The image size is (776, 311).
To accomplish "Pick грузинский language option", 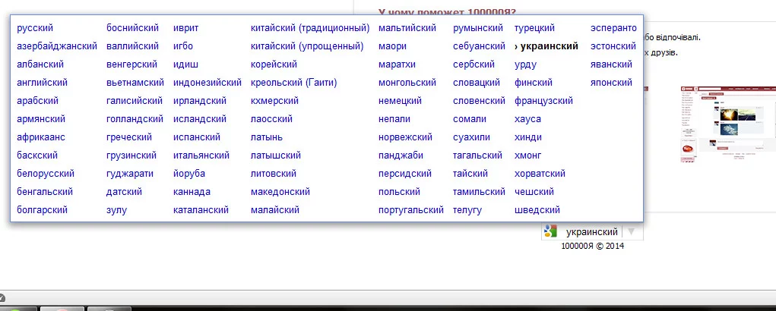I will coord(131,155).
